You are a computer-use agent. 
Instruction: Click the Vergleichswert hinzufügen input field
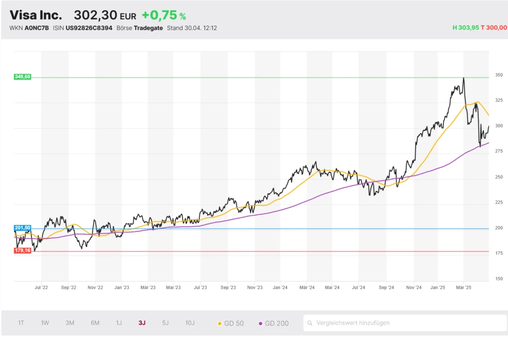pos(401,323)
